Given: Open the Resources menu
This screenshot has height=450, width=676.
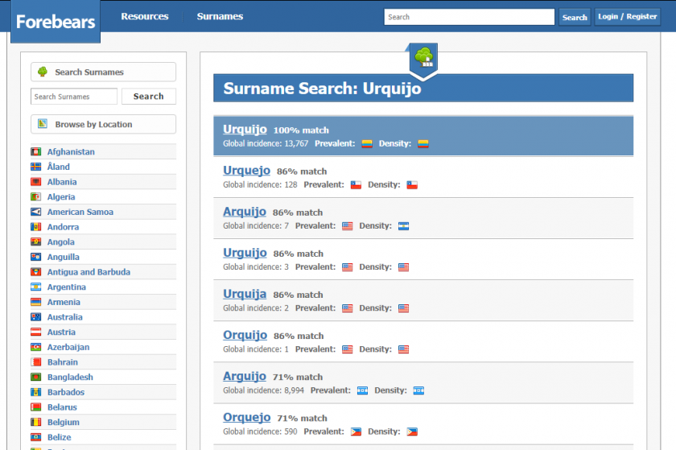Looking at the screenshot, I should (144, 16).
